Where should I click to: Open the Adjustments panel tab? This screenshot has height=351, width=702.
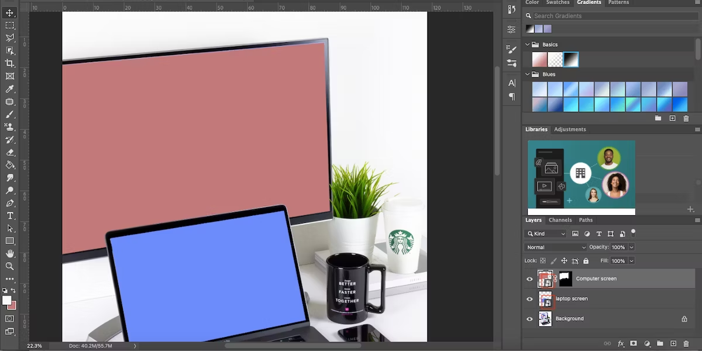[x=570, y=129]
